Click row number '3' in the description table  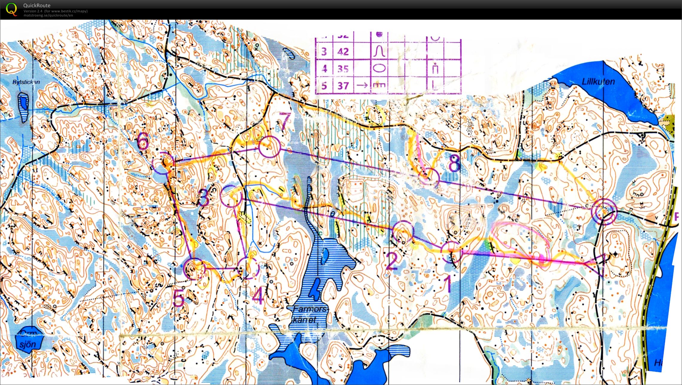point(324,52)
